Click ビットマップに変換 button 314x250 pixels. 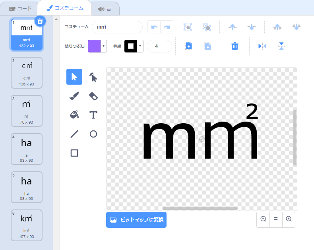point(136,220)
